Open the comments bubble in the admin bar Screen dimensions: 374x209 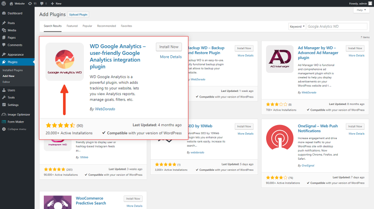[43, 4]
